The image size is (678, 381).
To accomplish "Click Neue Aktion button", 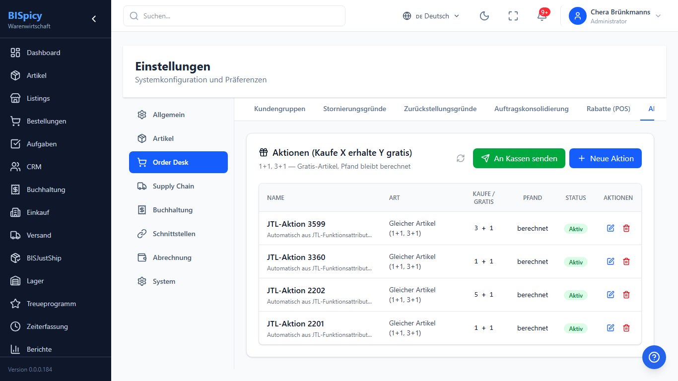I will (x=606, y=158).
